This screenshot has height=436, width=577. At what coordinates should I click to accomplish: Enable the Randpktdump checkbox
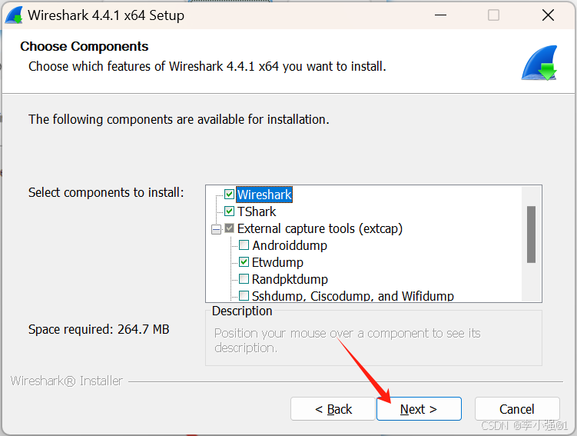244,279
